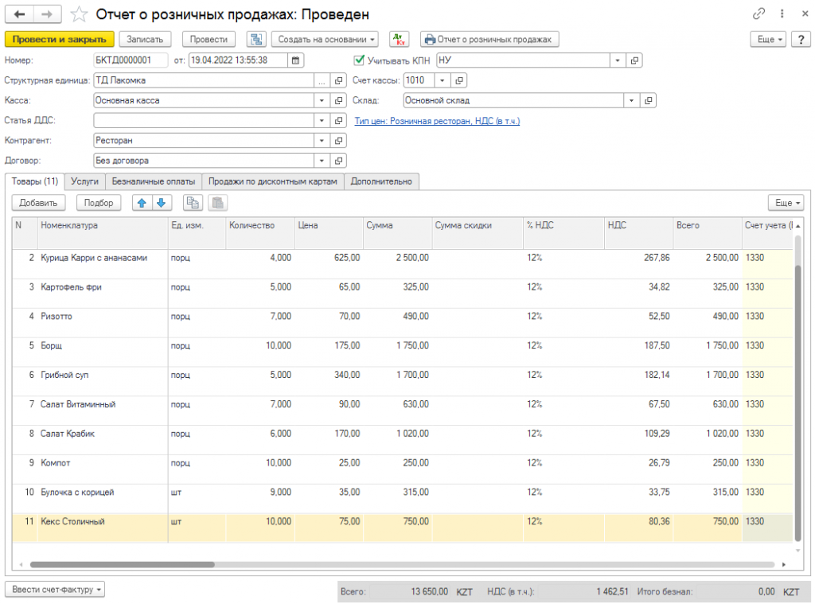815x604 pixels.
Task: Open the Ввести счет-фактуру dropdown
Action: tap(55, 590)
